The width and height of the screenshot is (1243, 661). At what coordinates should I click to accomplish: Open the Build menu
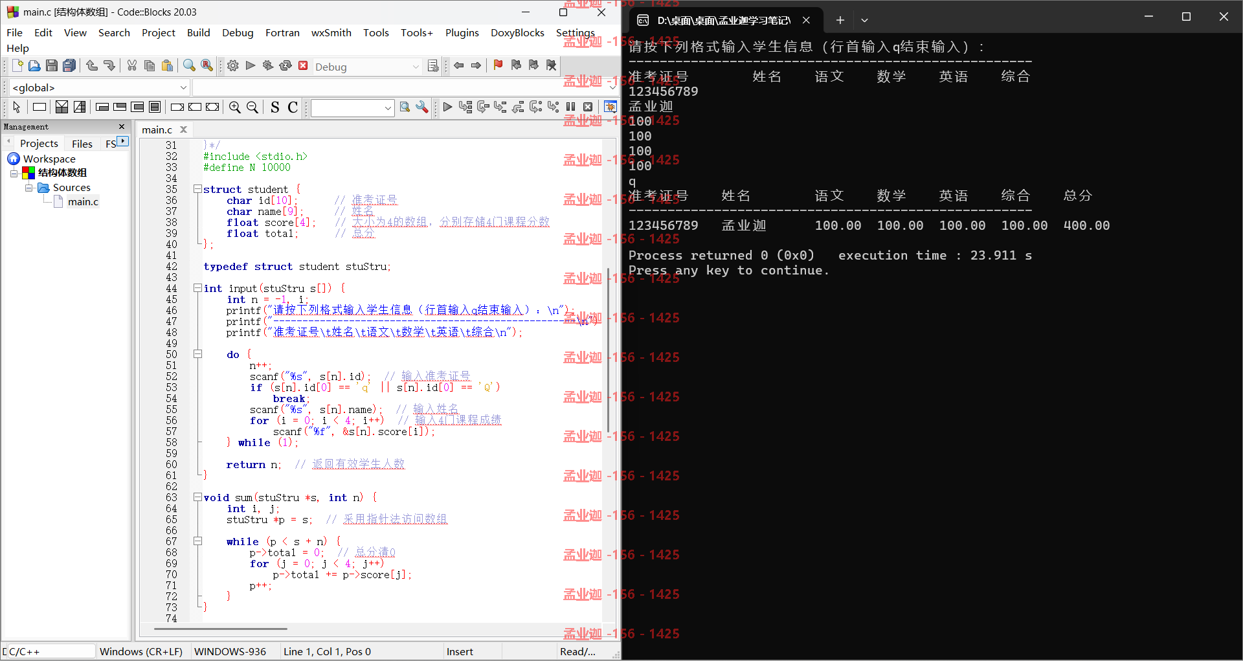click(x=198, y=32)
